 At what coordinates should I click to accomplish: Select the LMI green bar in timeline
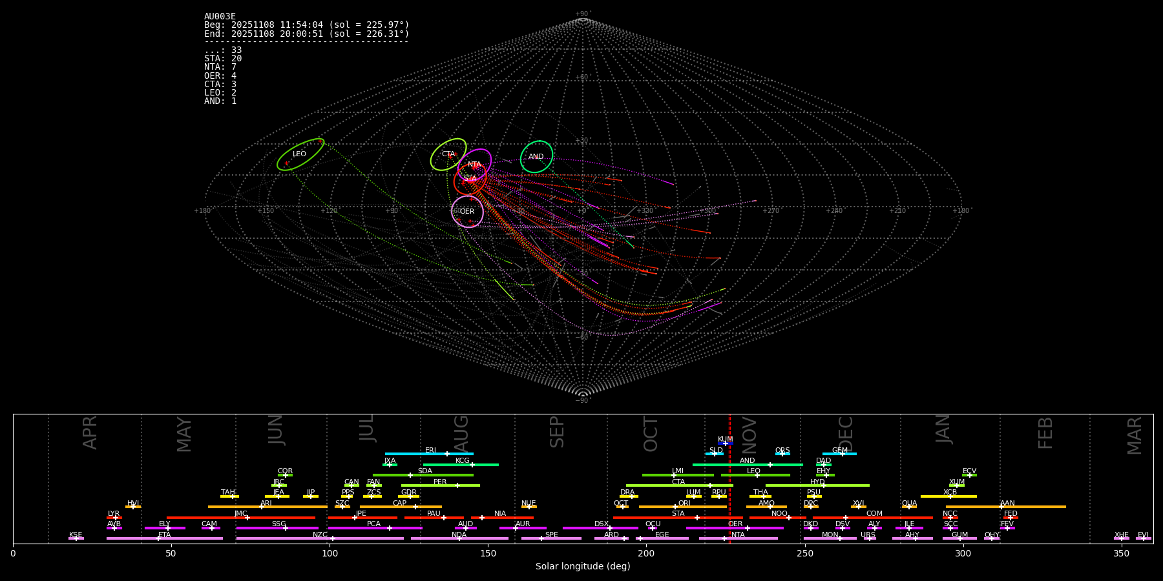(x=678, y=475)
